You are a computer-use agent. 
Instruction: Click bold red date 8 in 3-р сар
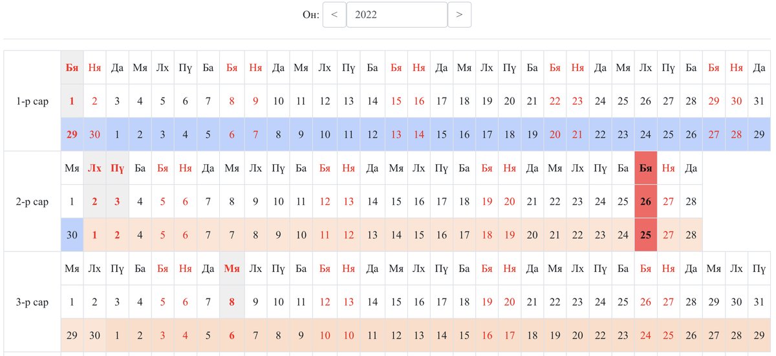[232, 302]
